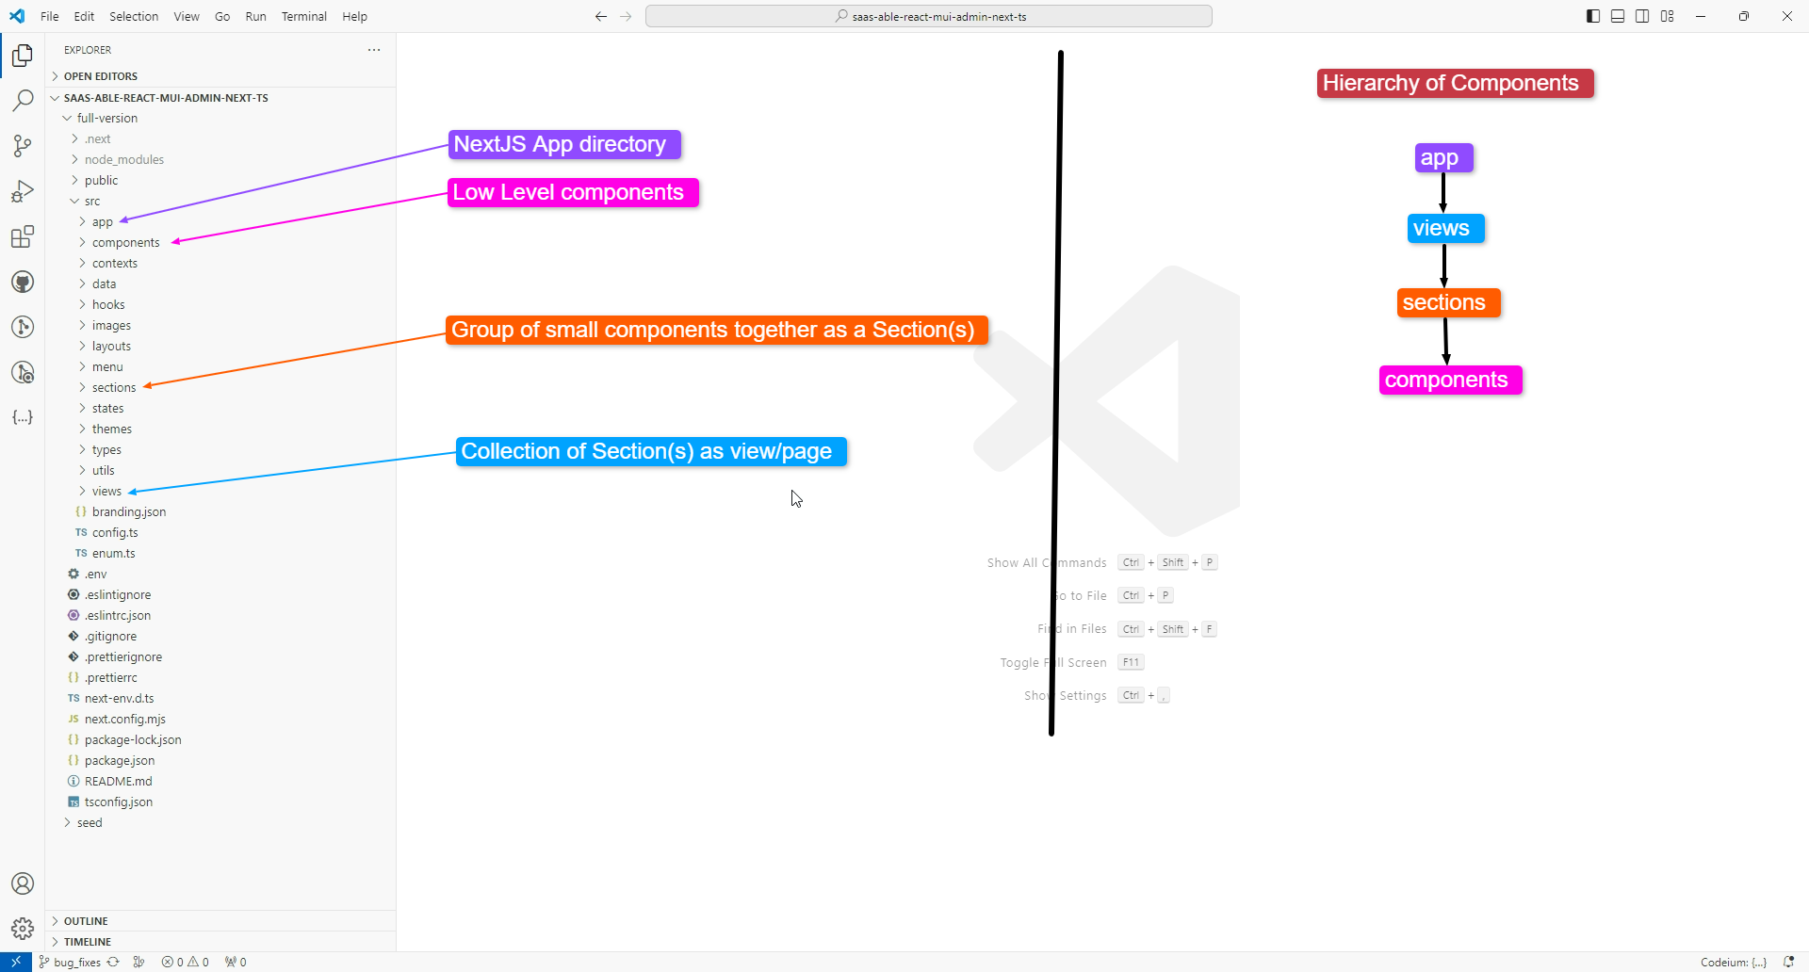
Task: Click the synchronize changes icon in status bar
Action: tap(113, 963)
